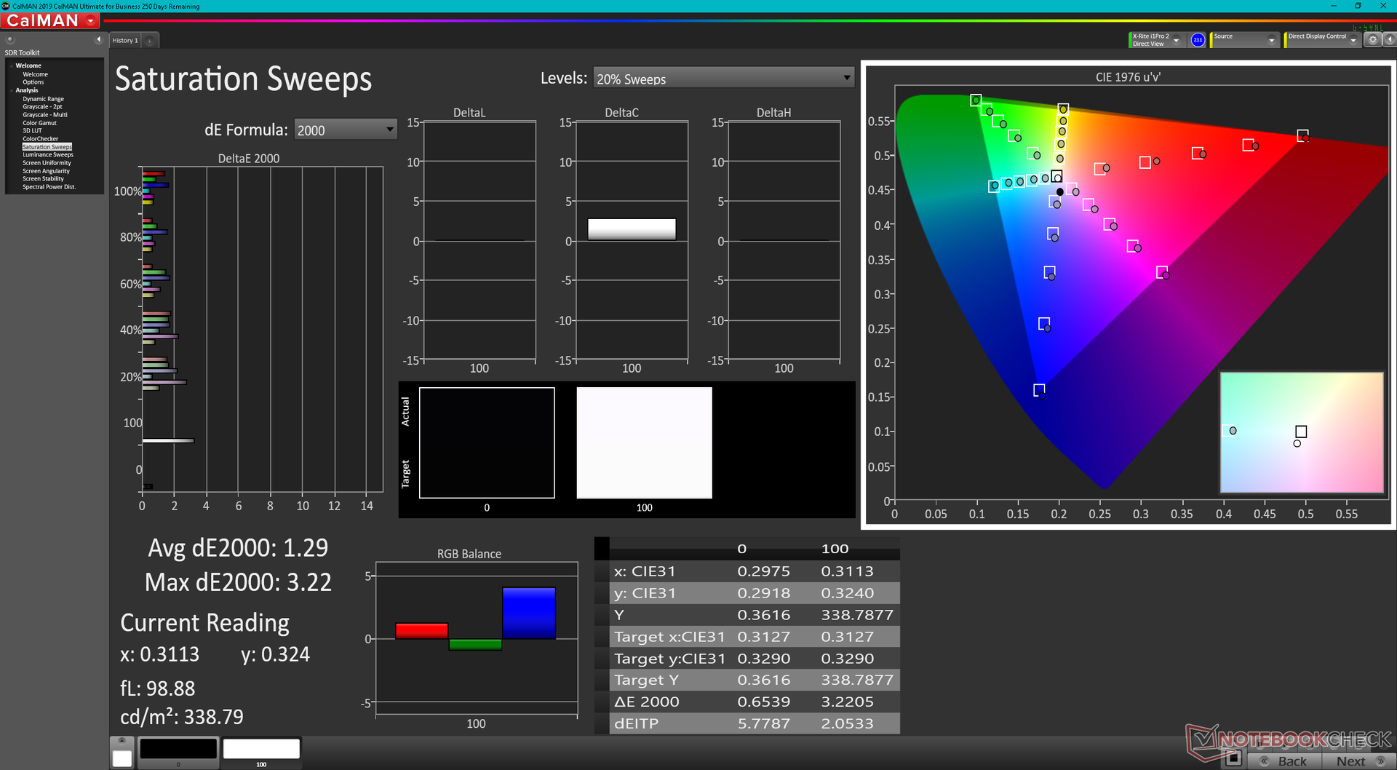This screenshot has height=770, width=1397.
Task: Open the dE Formula 2000 dropdown
Action: tap(346, 130)
